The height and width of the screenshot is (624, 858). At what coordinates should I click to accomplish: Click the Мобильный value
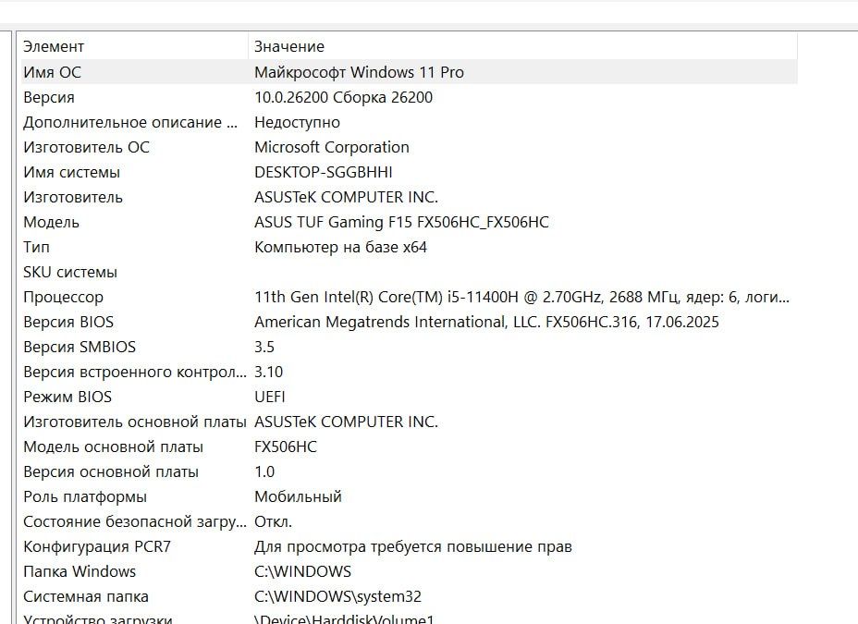click(299, 497)
